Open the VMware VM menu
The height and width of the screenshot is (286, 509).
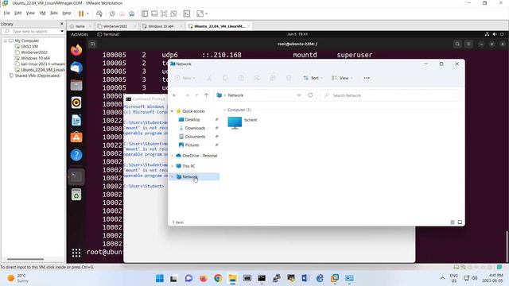[x=42, y=14]
